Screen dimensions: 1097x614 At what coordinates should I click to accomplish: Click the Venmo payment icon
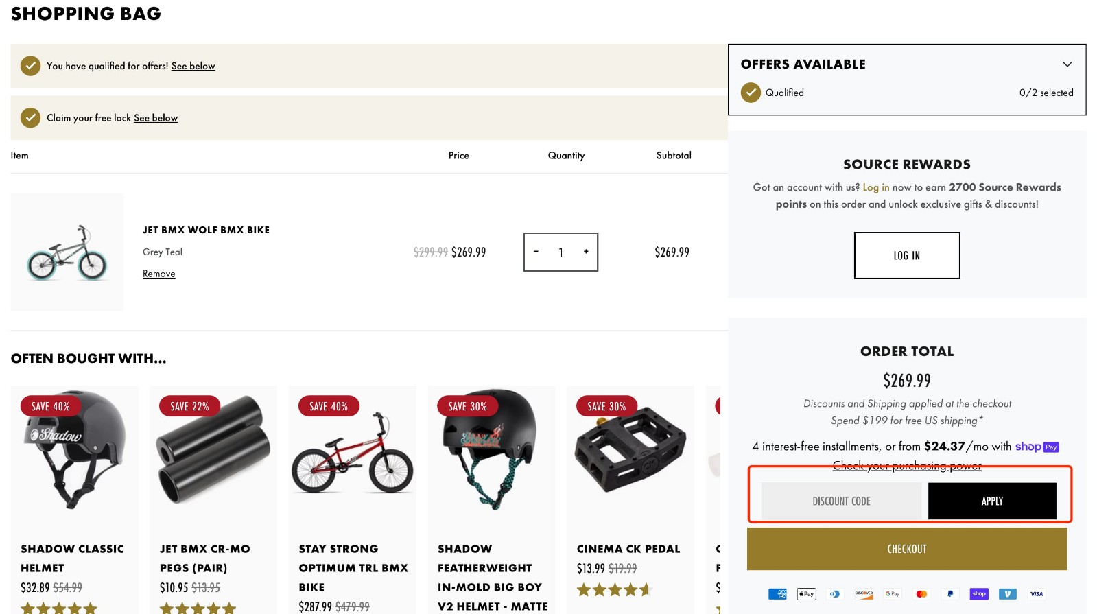[1008, 593]
